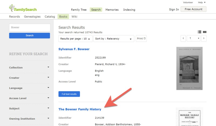This screenshot has width=216, height=126.
Task: Select the Books tab
Action: click(x=63, y=16)
